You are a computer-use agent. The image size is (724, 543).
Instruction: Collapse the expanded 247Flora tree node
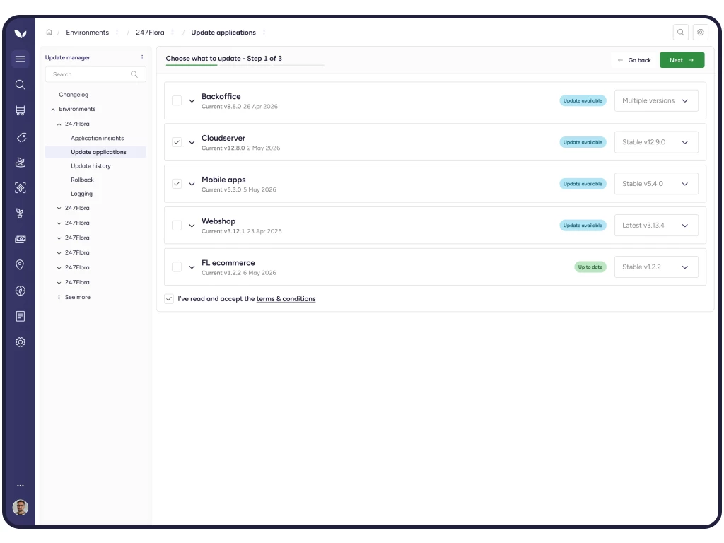(59, 124)
